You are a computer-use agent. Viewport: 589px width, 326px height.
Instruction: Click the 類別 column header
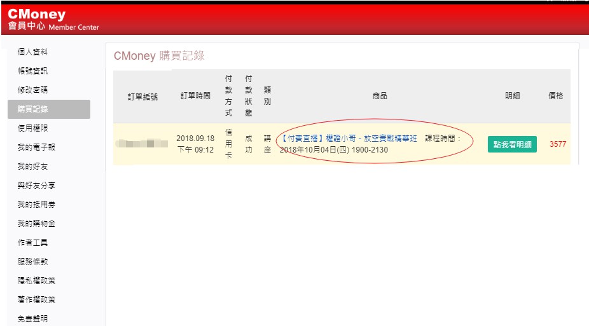pos(267,96)
